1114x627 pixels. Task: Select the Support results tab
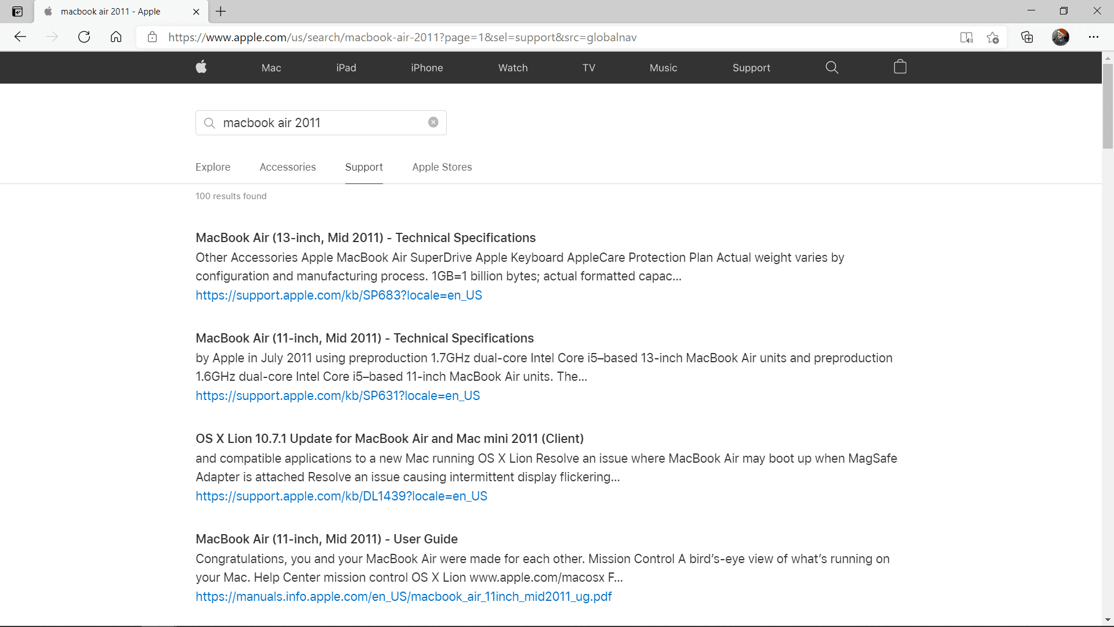pos(364,167)
